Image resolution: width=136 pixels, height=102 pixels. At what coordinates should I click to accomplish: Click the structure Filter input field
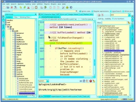(115, 23)
